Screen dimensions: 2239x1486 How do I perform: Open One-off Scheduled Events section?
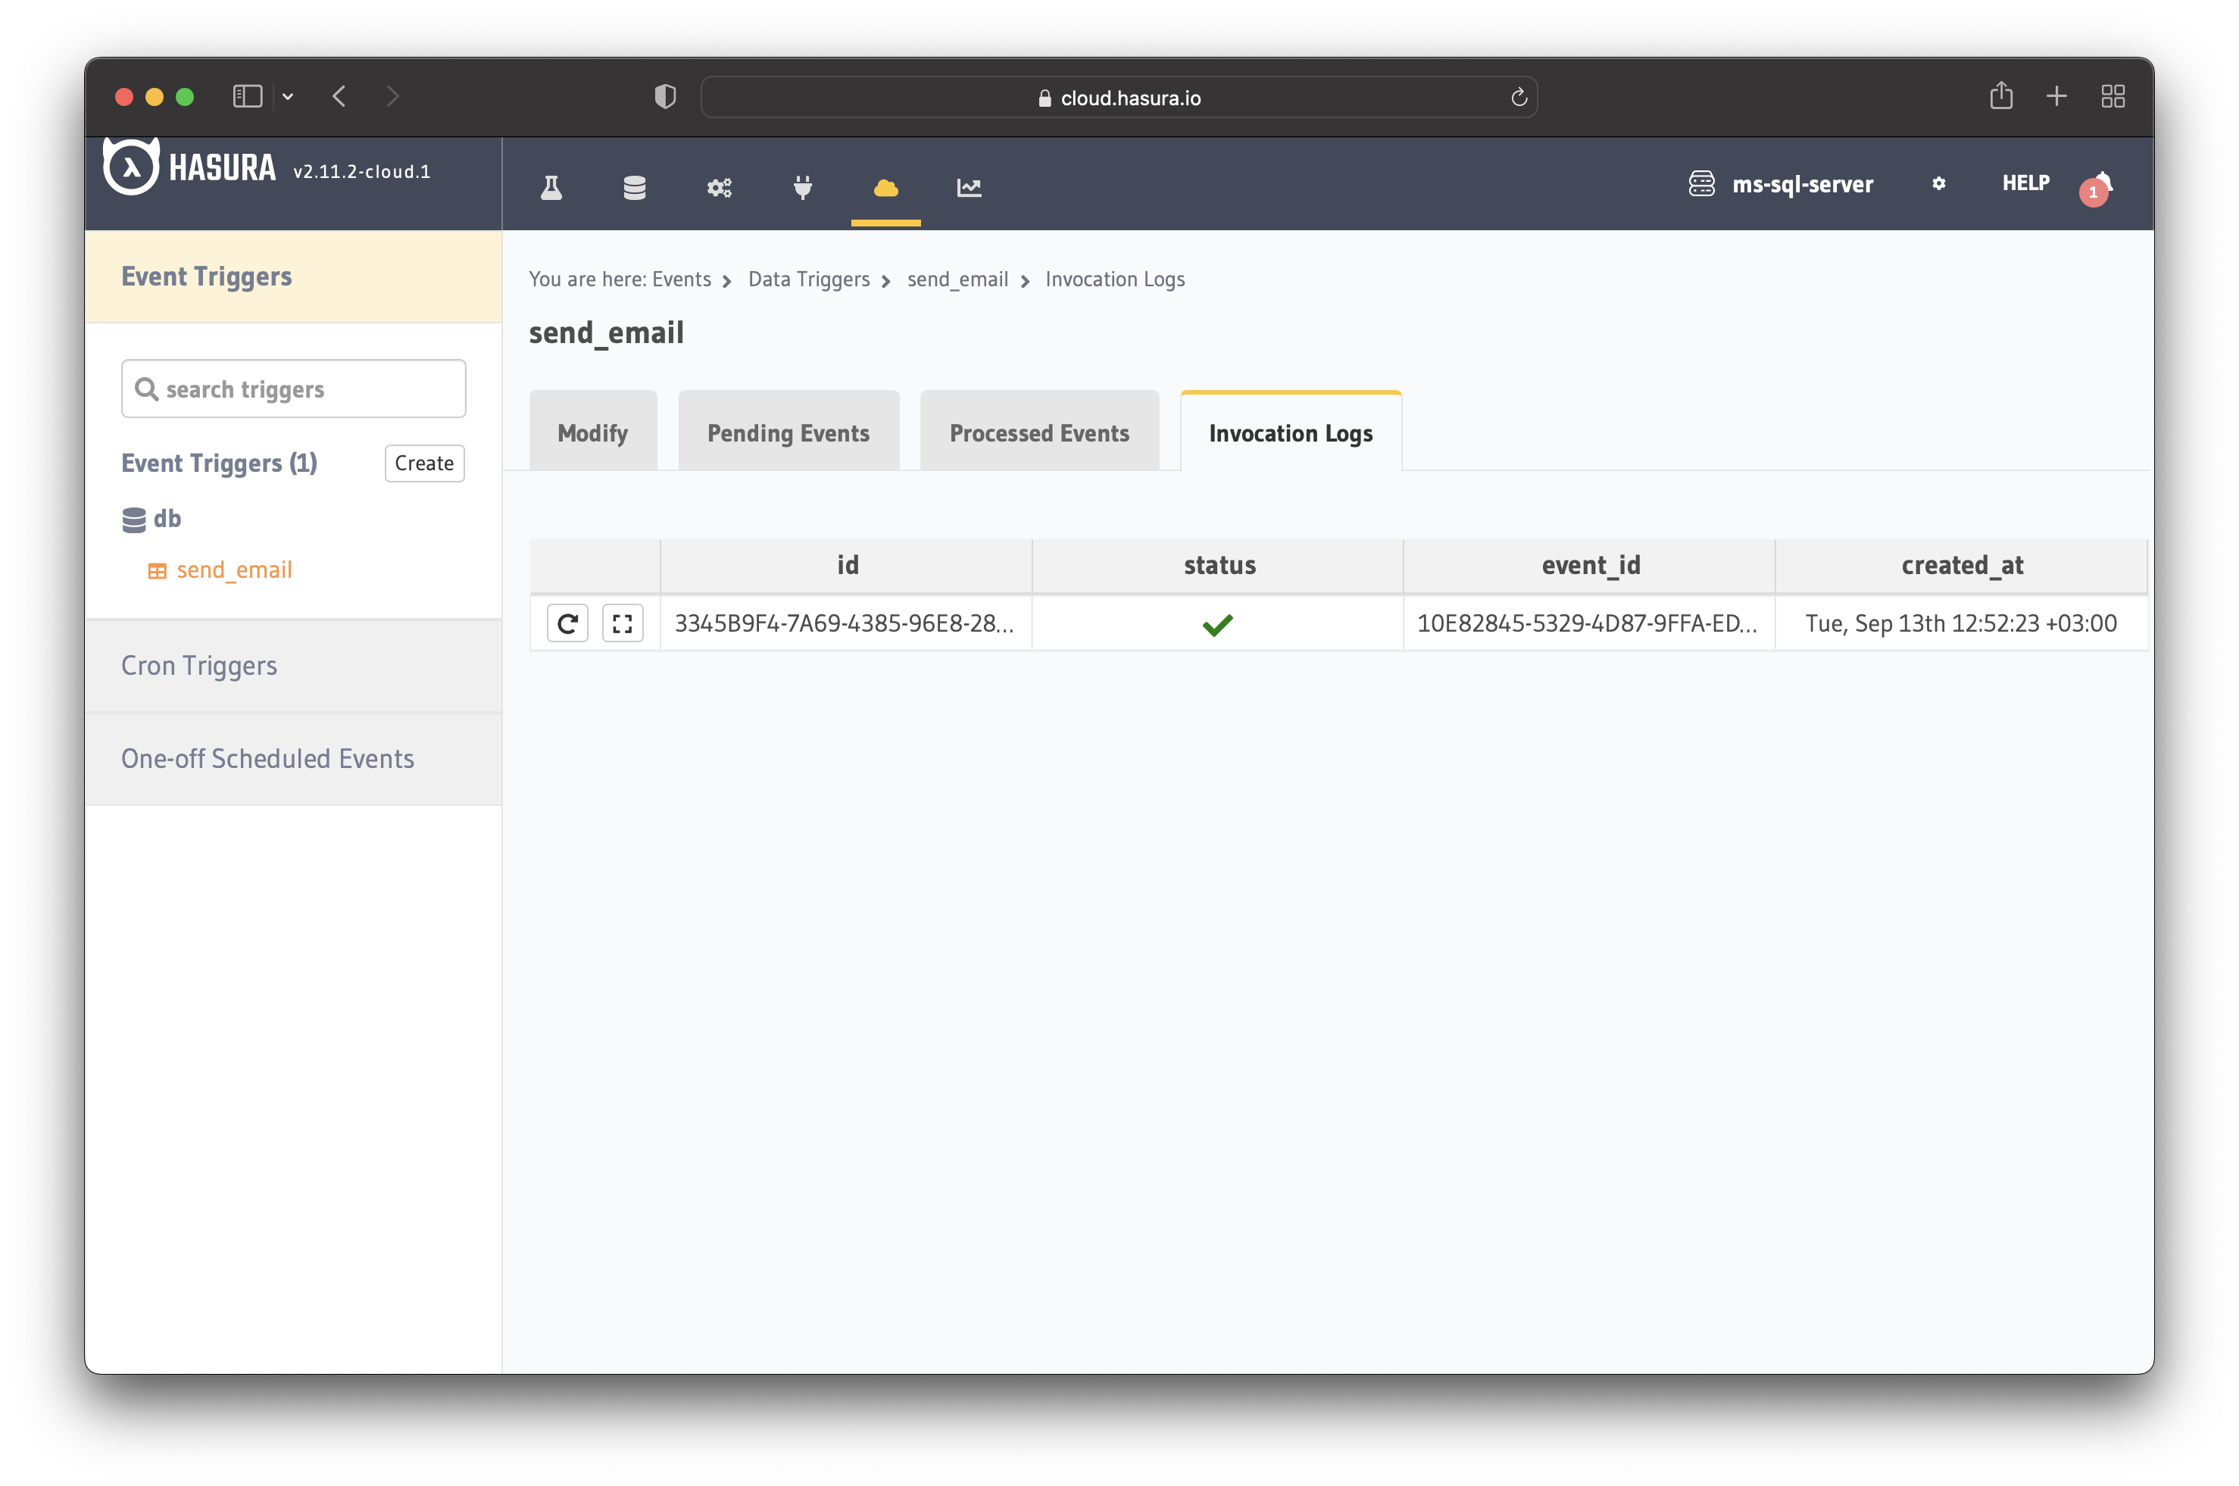pyautogui.click(x=267, y=759)
